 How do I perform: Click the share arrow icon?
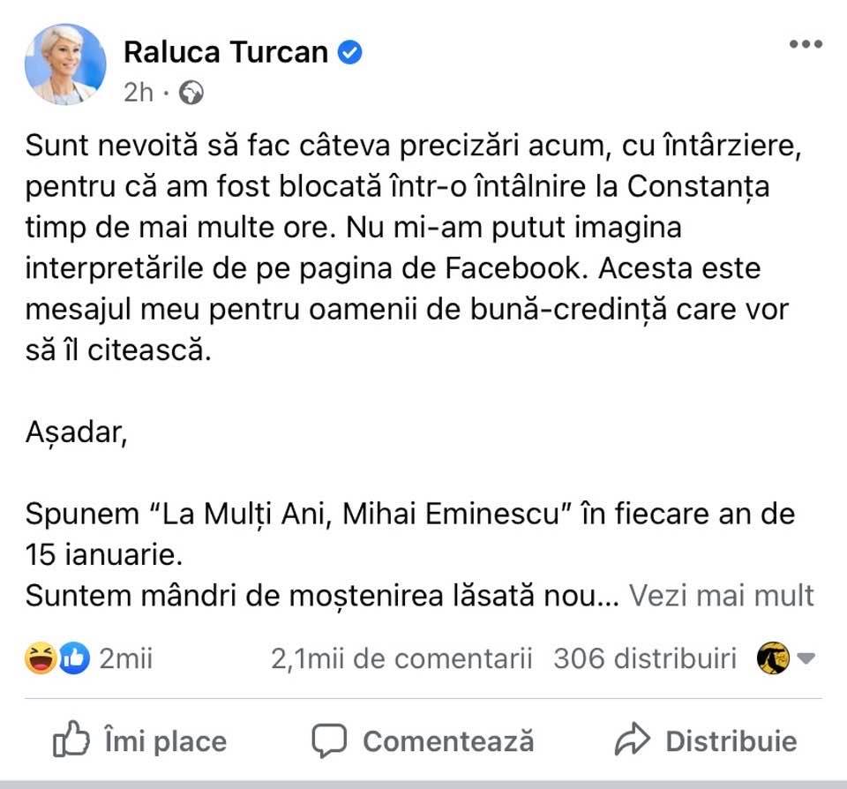[x=633, y=740]
